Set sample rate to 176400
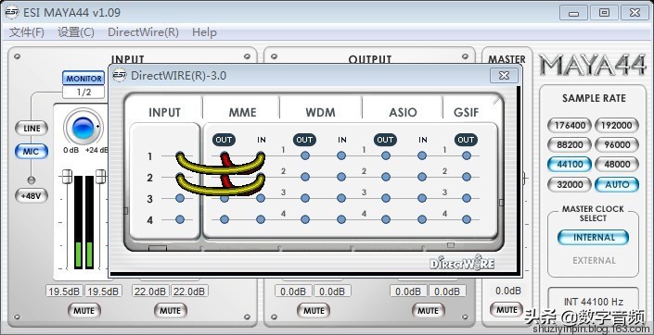Screen dimensions: 654x335 [570, 125]
